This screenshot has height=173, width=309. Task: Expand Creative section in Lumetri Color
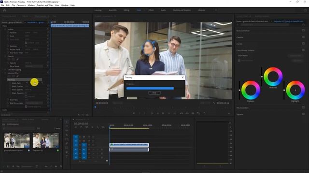[x=240, y=37]
